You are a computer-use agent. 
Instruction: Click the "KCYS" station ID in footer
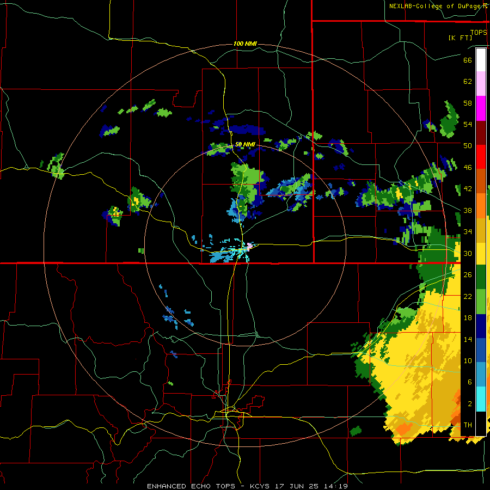[x=260, y=486]
